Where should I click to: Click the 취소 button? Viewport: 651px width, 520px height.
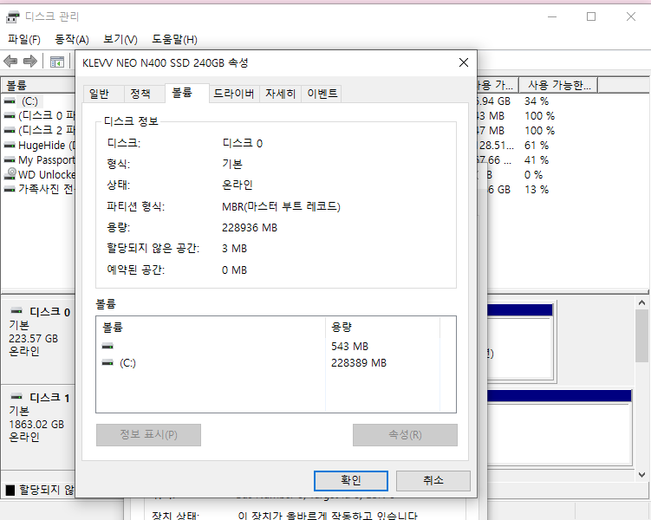[433, 481]
